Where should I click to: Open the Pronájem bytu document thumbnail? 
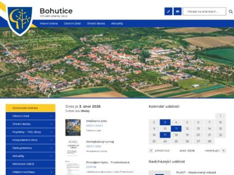tap(73, 168)
